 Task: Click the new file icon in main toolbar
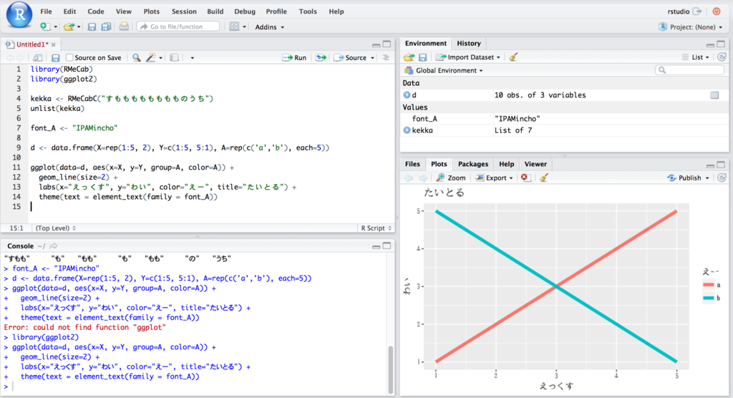point(44,26)
